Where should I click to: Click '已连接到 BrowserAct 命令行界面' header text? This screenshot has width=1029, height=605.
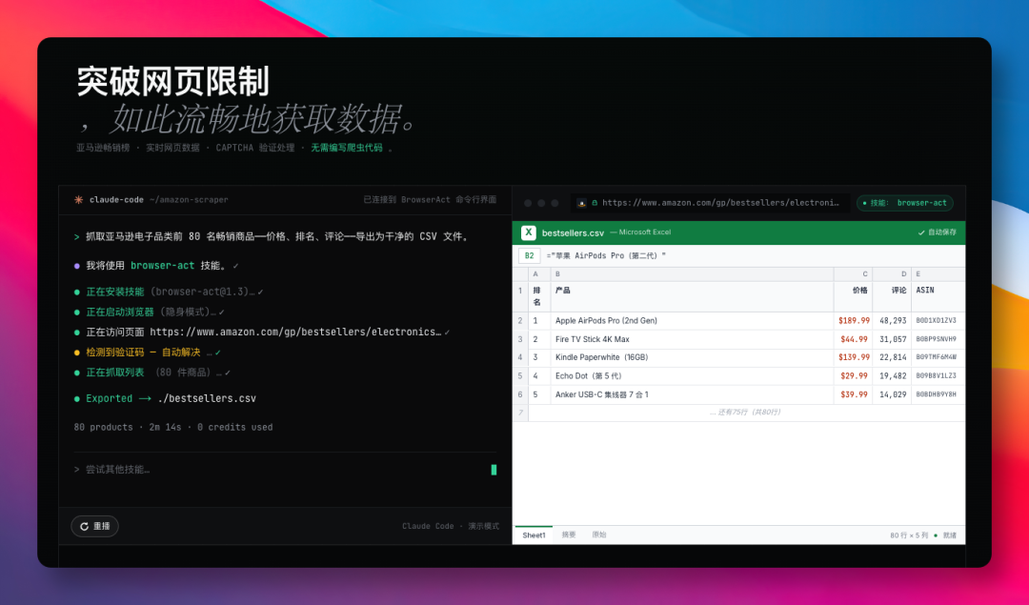(430, 199)
